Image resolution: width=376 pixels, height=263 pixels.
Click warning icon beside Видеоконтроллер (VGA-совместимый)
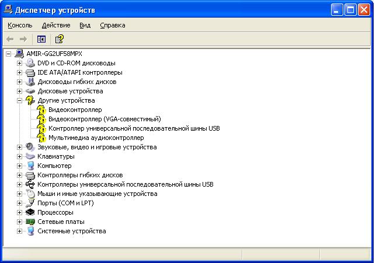(x=41, y=119)
